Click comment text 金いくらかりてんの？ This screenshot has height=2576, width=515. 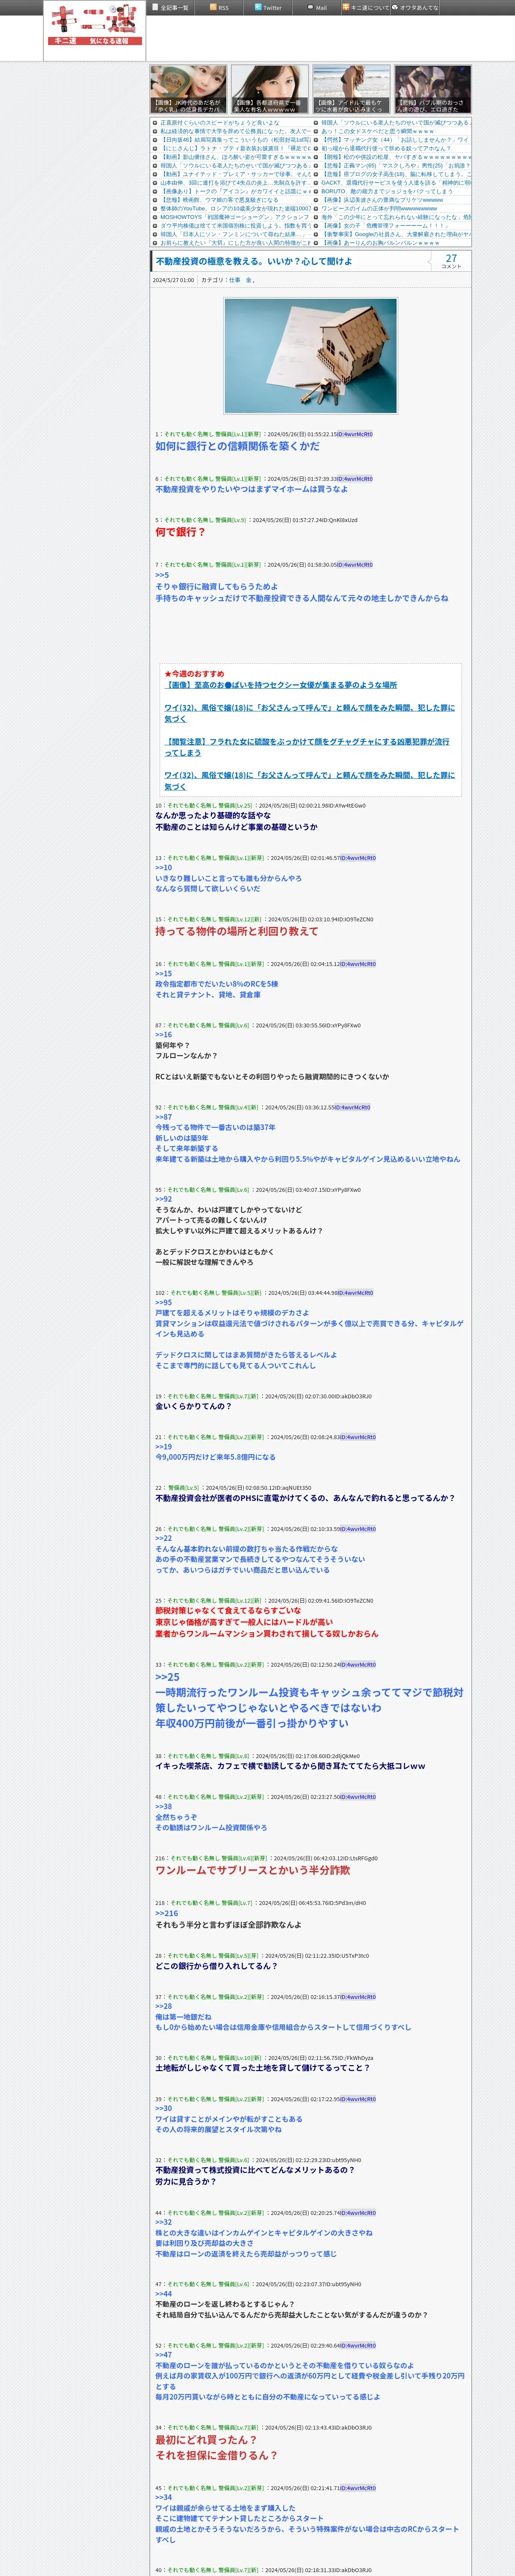(x=193, y=1406)
